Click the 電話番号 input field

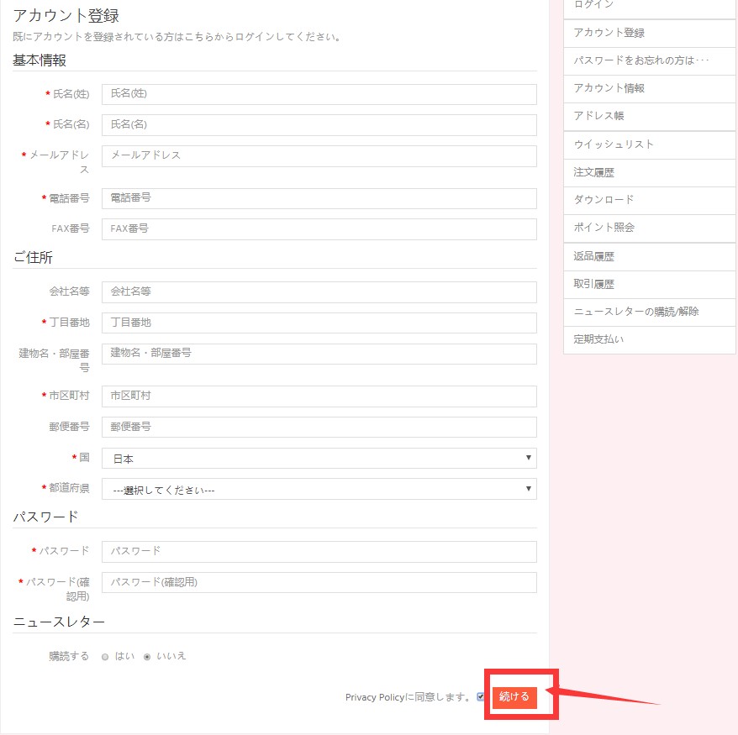[x=319, y=198]
